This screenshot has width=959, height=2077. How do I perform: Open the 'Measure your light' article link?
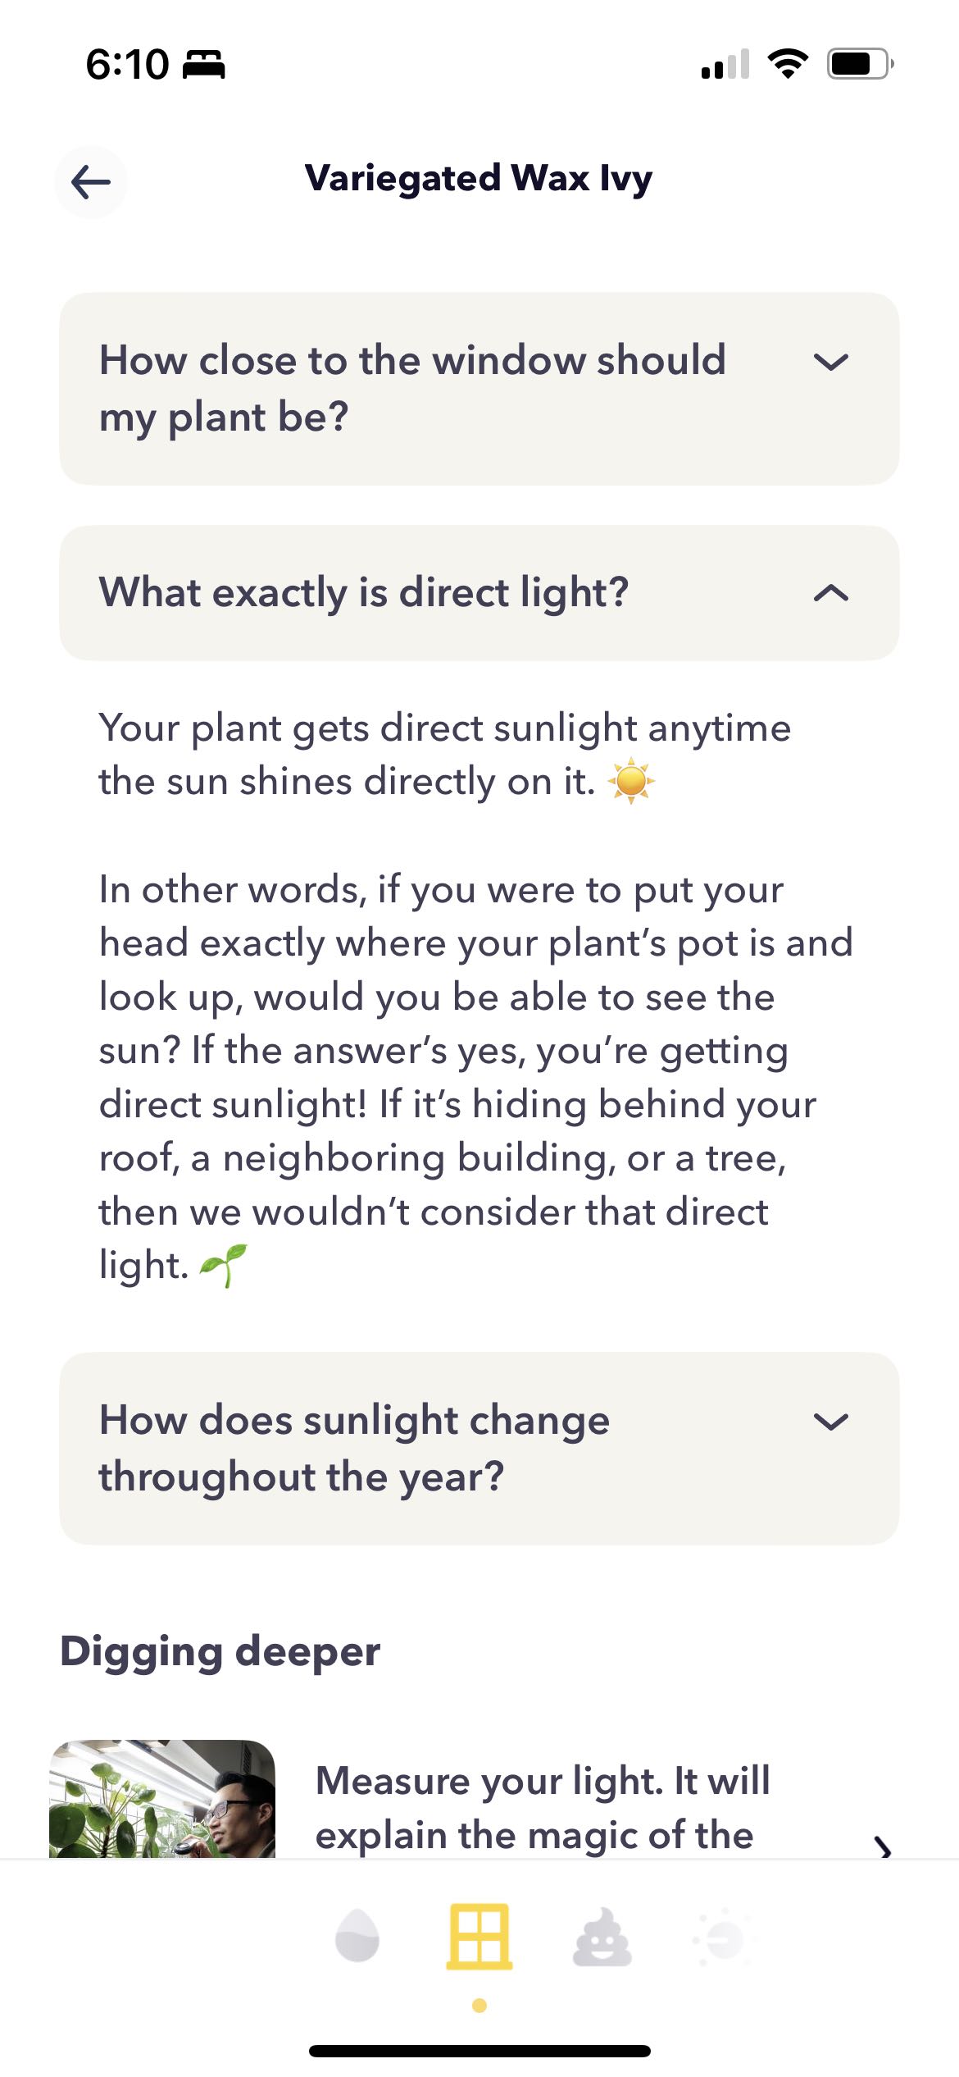pos(543,1807)
